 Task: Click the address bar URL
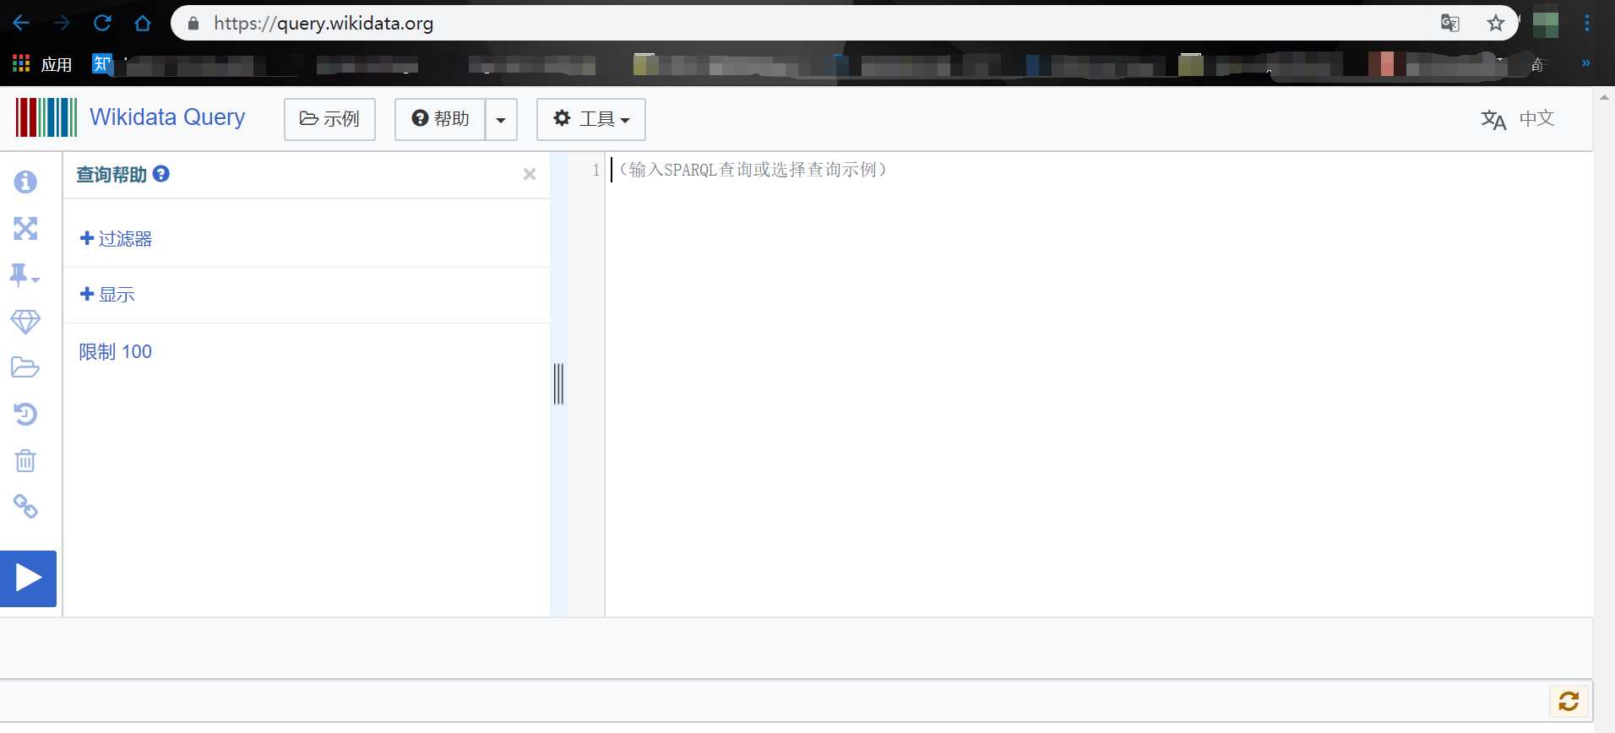click(324, 24)
